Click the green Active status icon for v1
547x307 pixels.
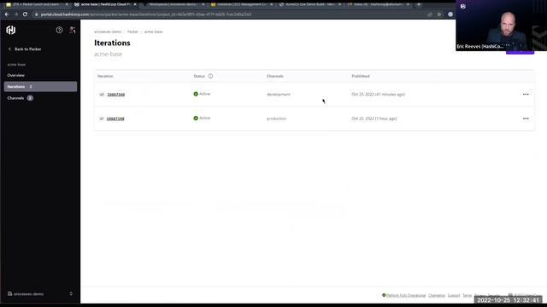[196, 119]
